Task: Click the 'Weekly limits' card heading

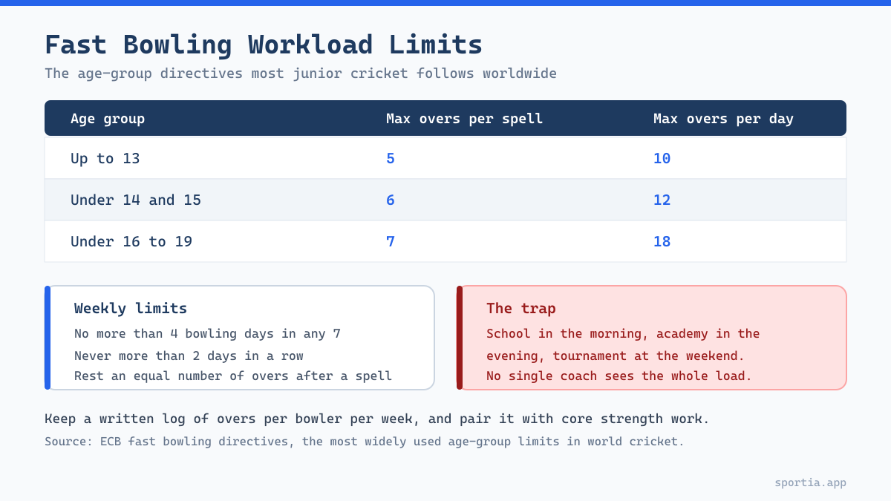Action: [131, 308]
